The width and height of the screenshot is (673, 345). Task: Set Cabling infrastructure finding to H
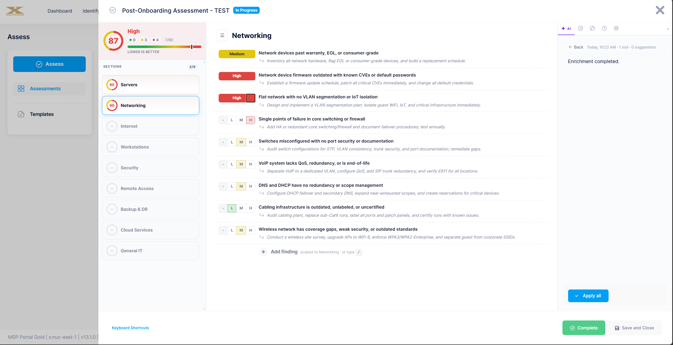[x=250, y=208]
